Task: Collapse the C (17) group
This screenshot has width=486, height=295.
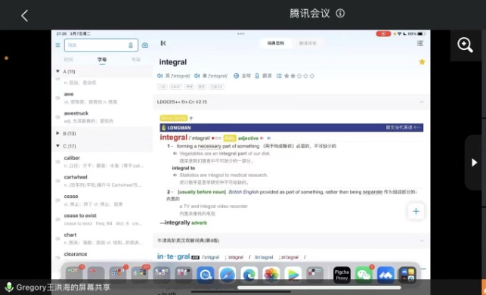Action: (x=57, y=146)
